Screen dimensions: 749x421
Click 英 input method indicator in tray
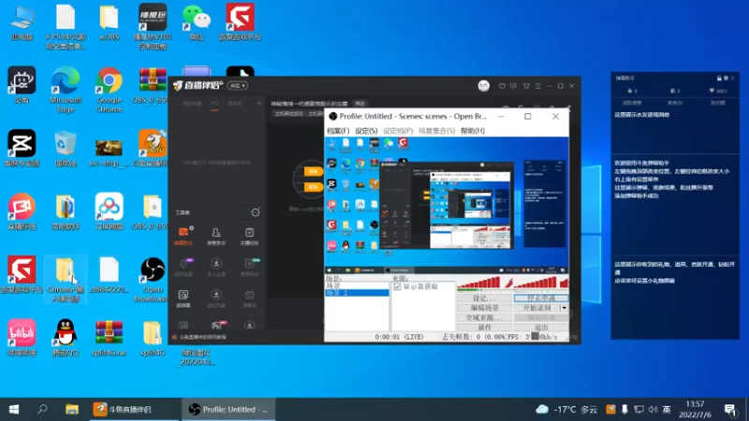(667, 410)
